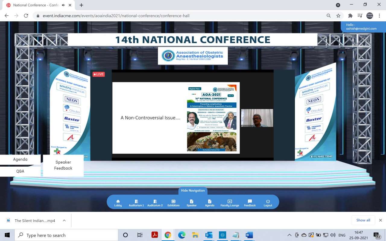386x241 pixels.
Task: Bookmark this page with the star icon
Action: click(338, 16)
